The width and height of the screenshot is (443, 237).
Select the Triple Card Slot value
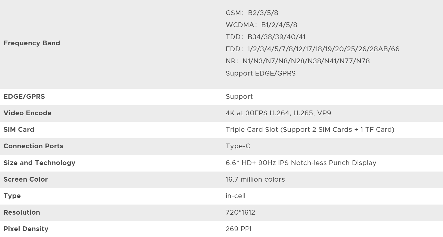310,130
